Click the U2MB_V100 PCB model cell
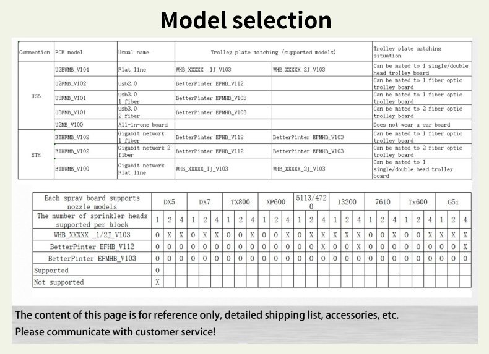The width and height of the screenshot is (489, 354). [x=69, y=124]
